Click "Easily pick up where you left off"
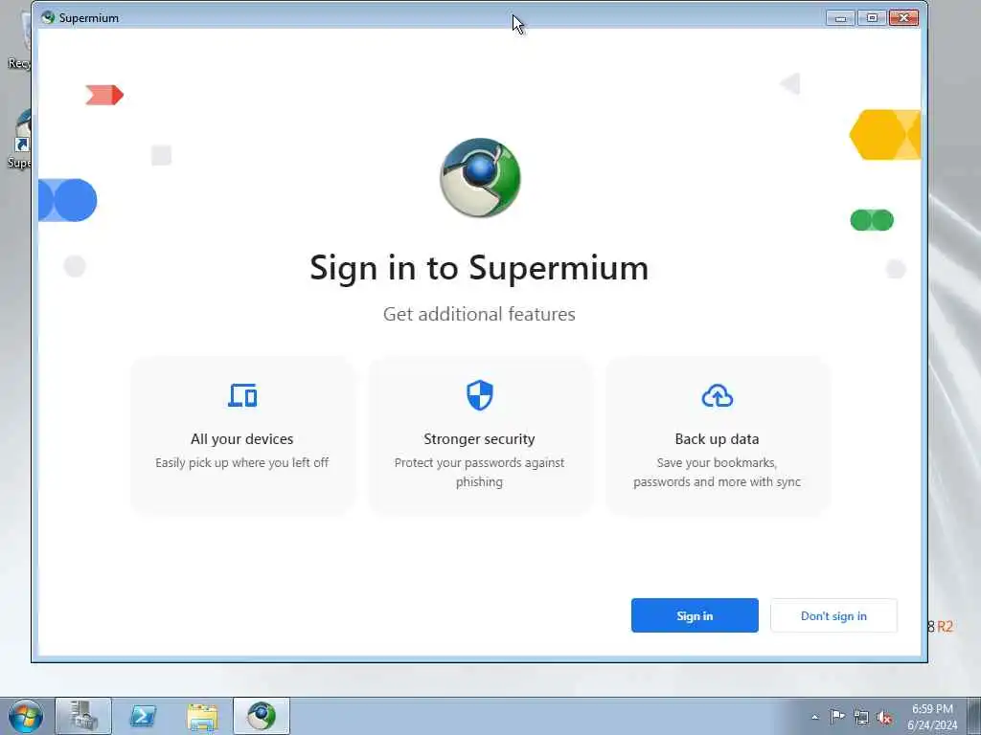The height and width of the screenshot is (735, 981). coord(242,462)
